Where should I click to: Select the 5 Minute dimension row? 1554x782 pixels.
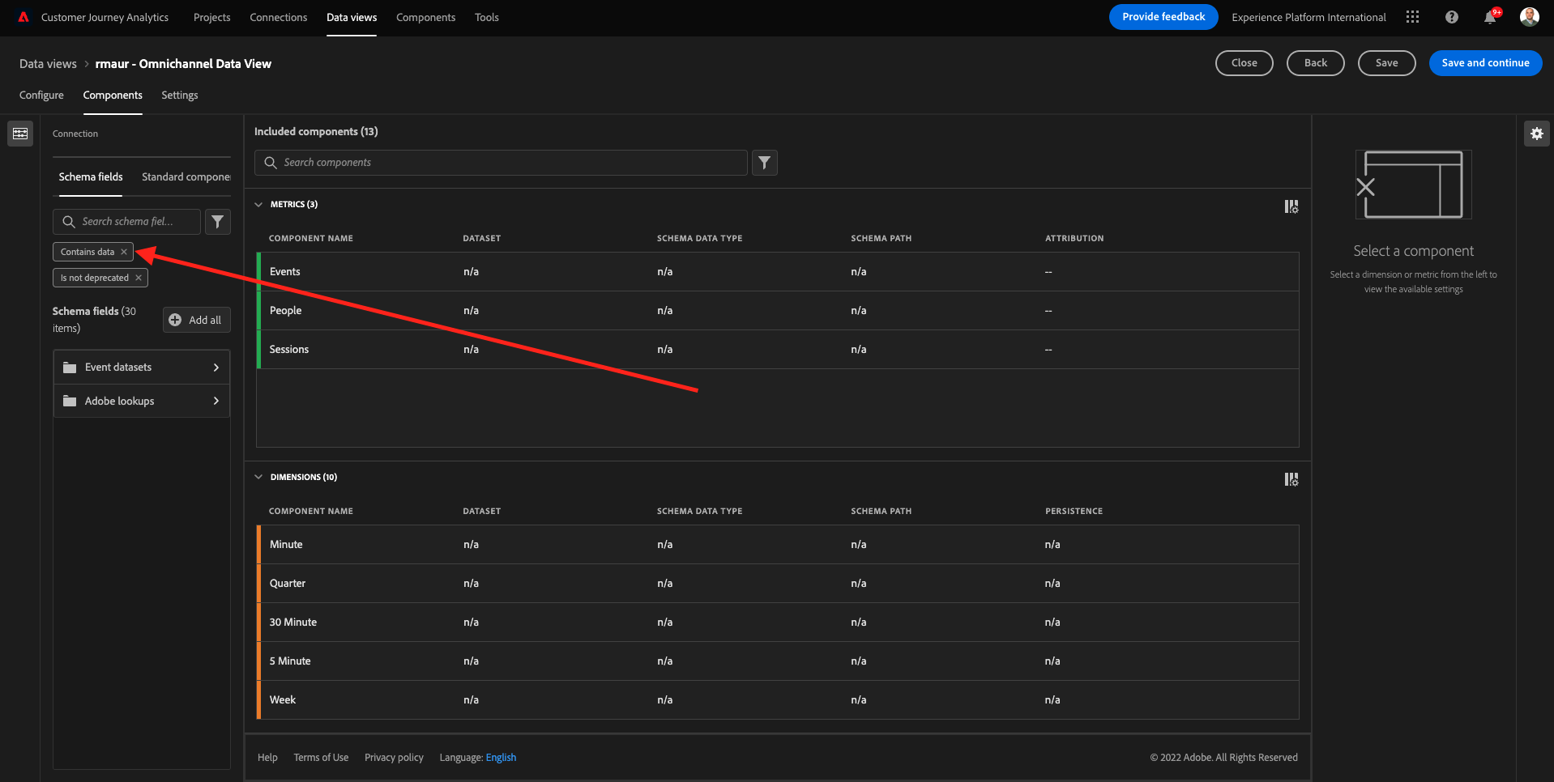point(778,661)
